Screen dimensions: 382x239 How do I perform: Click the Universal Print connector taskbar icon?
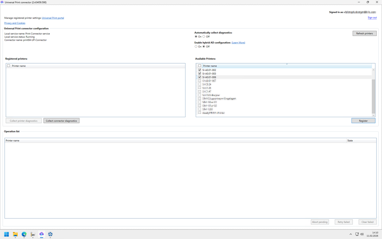[x=42, y=234]
